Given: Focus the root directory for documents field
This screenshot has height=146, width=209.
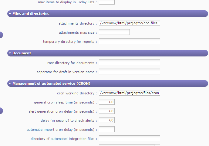Looking at the screenshot, I should [129, 63].
